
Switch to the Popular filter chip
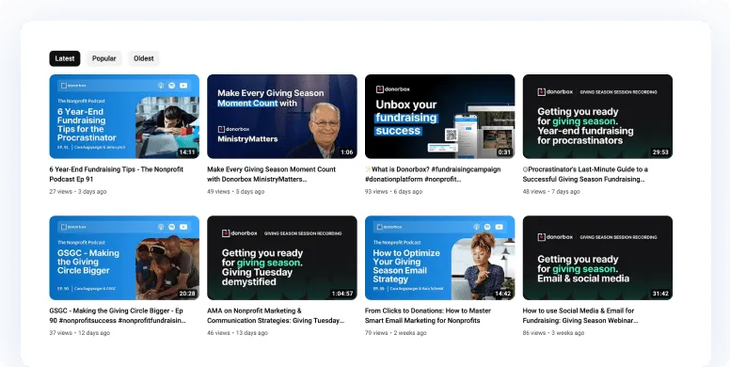pyautogui.click(x=103, y=58)
